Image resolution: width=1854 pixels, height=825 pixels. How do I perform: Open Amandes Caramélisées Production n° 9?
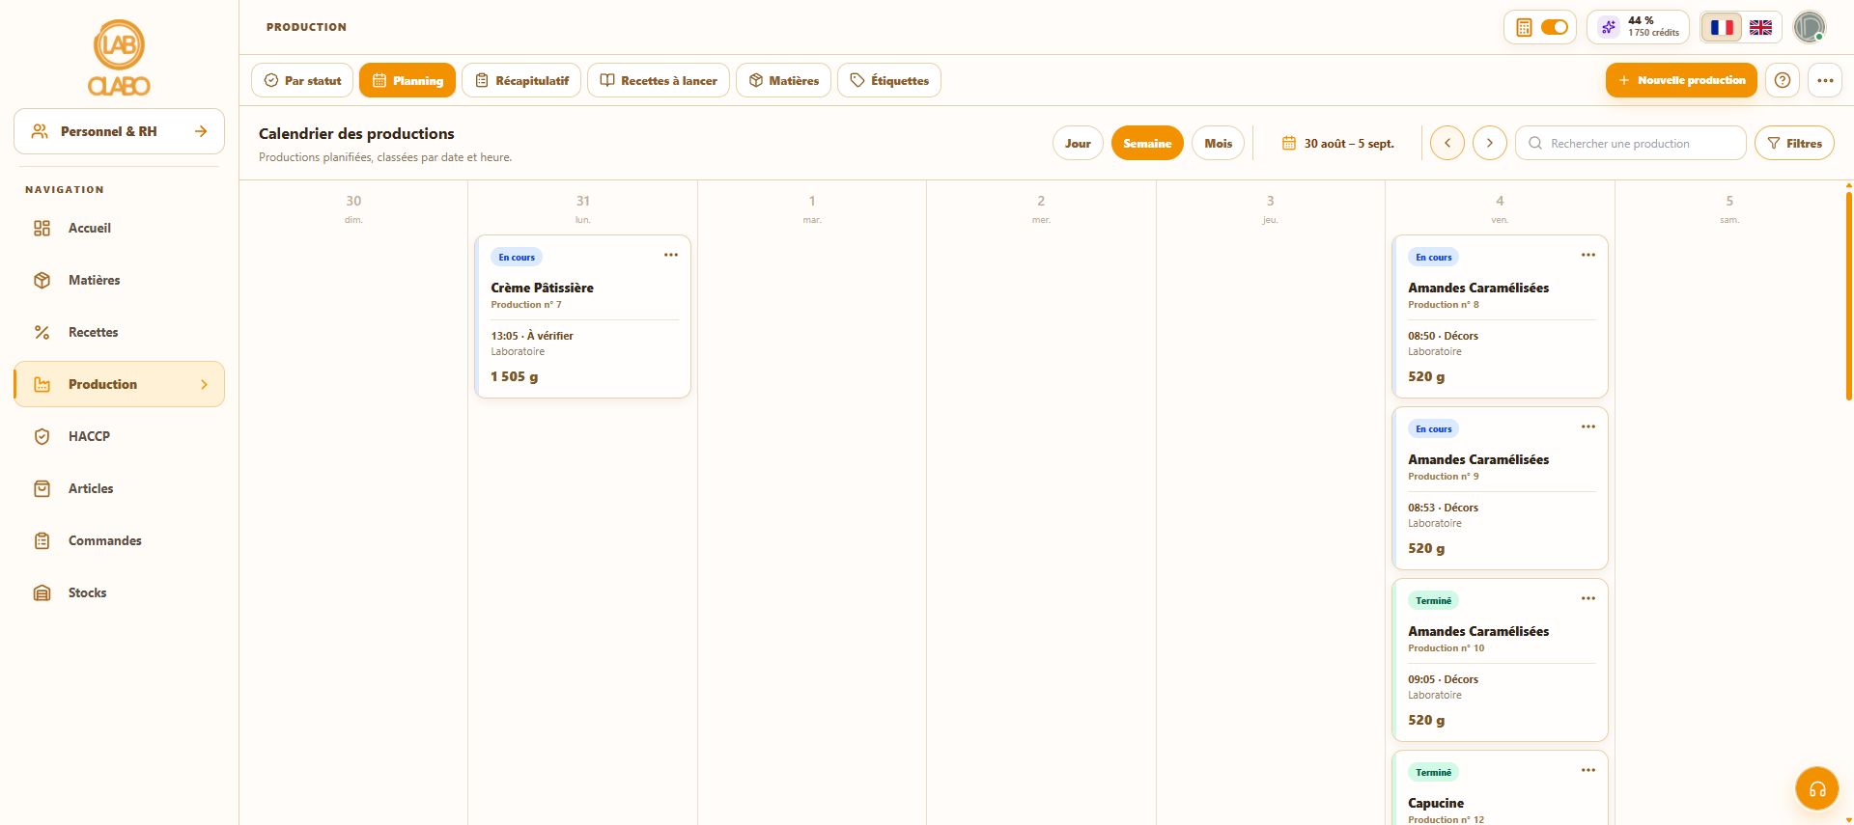click(x=1500, y=488)
